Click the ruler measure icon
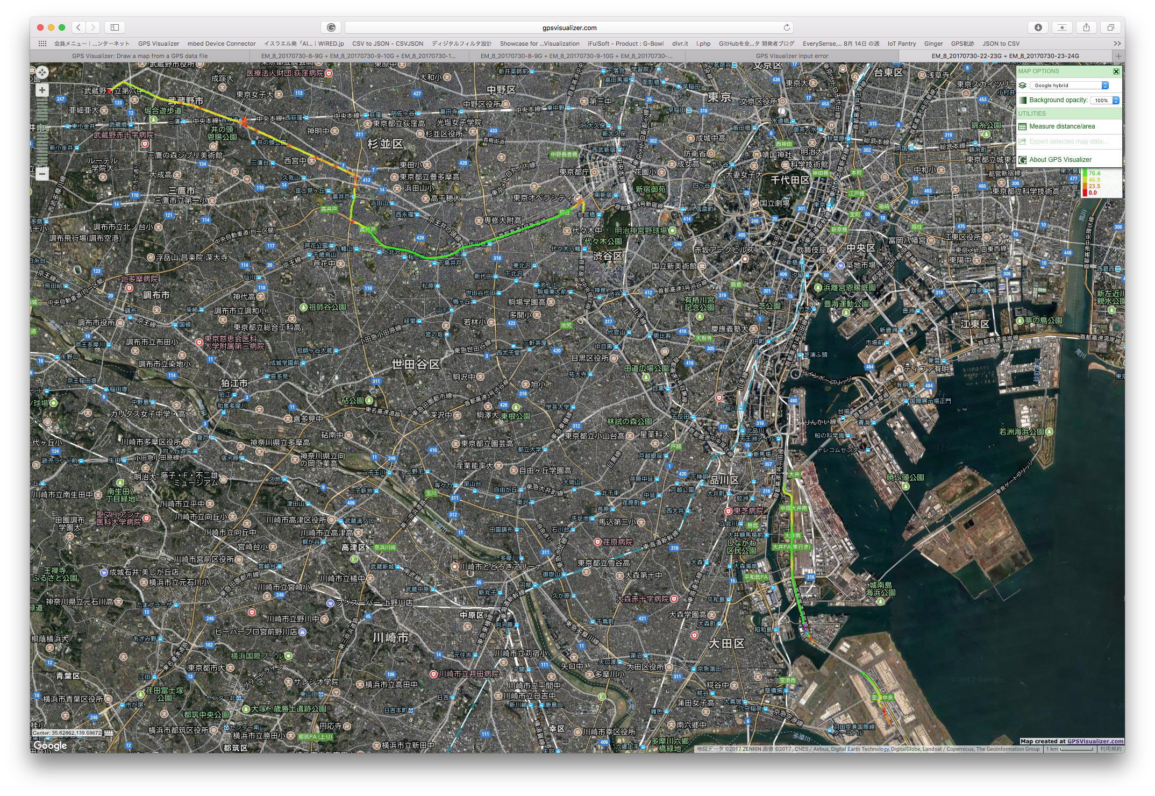The width and height of the screenshot is (1155, 796). [x=1022, y=126]
